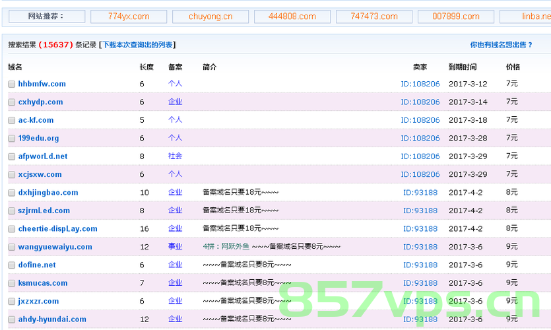Viewport: 551px width, 330px height.
Task: Select the ahdy-hyundai.com domain link
Action: (52, 319)
